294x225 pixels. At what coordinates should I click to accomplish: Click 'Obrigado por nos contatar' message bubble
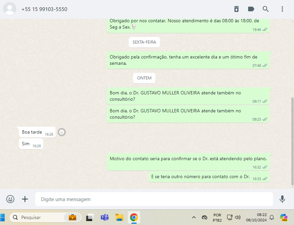[x=188, y=26]
